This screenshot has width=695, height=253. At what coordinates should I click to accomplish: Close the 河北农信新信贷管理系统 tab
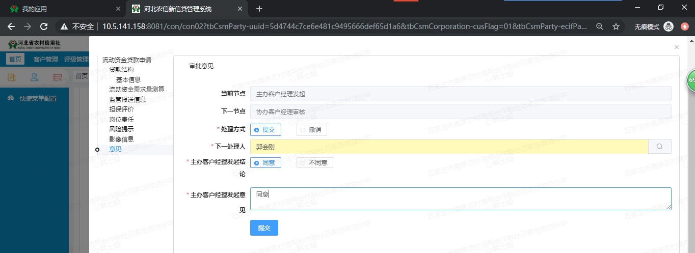pyautogui.click(x=239, y=9)
